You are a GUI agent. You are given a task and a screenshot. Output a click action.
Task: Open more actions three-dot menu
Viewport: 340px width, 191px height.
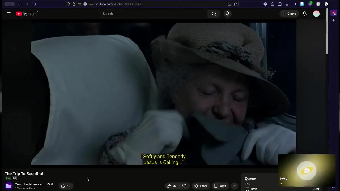234,186
